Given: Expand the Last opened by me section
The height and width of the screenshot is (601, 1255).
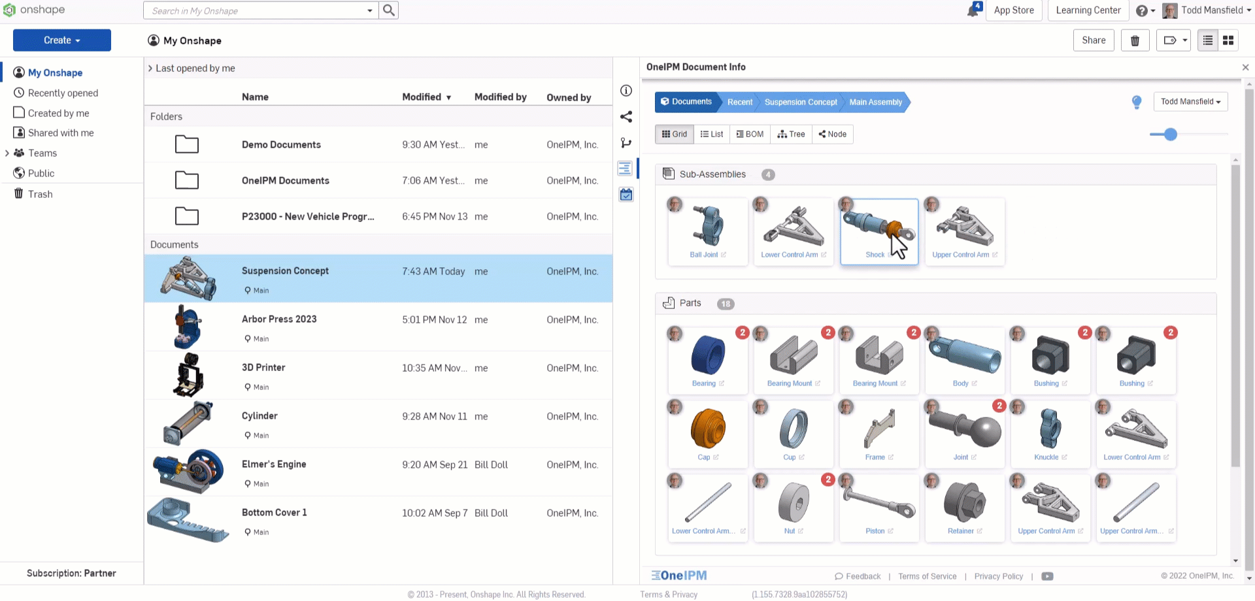Looking at the screenshot, I should coord(150,69).
